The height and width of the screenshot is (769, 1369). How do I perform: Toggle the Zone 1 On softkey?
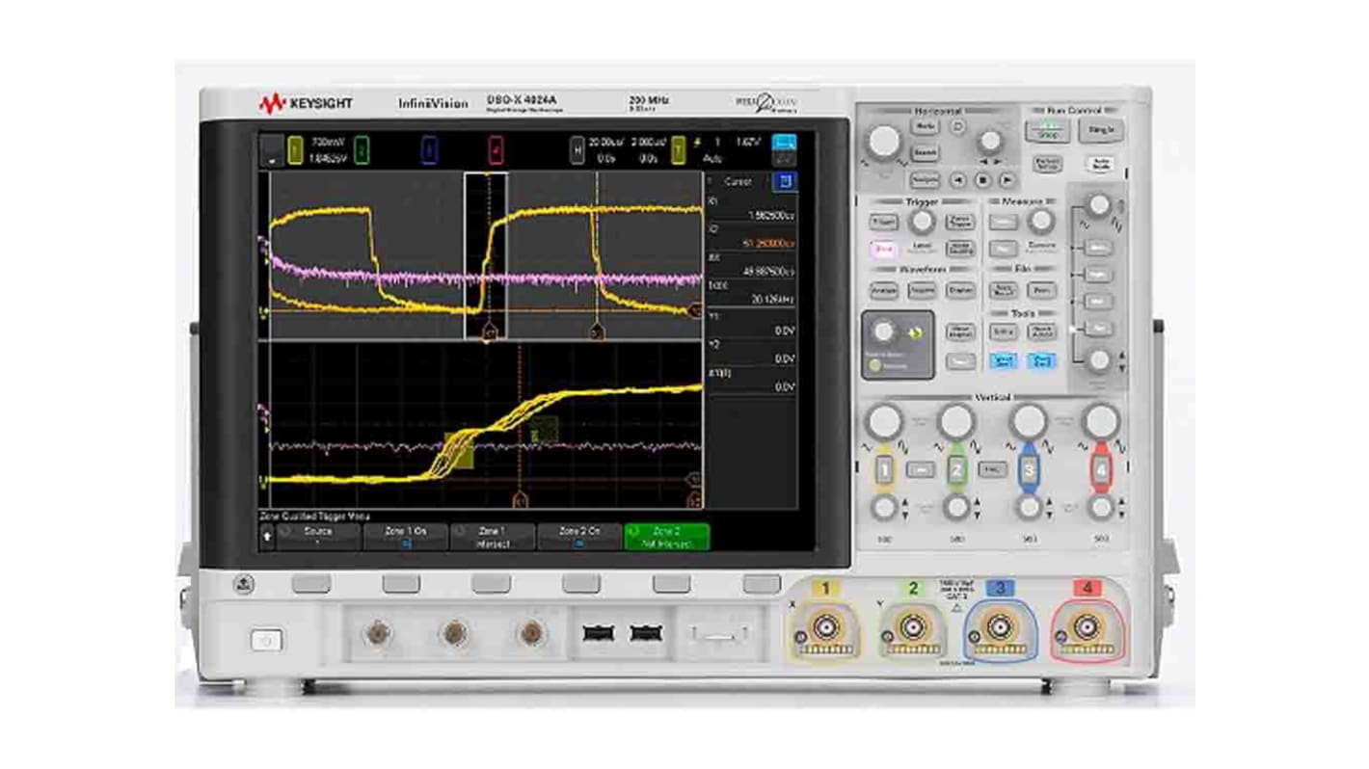pyautogui.click(x=404, y=537)
